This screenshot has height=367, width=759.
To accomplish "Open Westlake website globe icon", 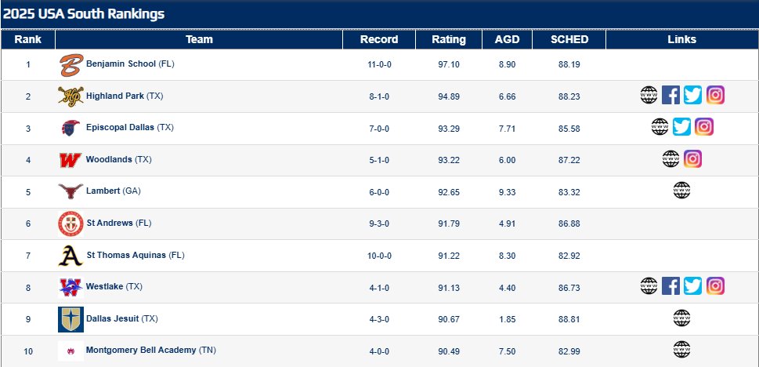I will tap(649, 286).
